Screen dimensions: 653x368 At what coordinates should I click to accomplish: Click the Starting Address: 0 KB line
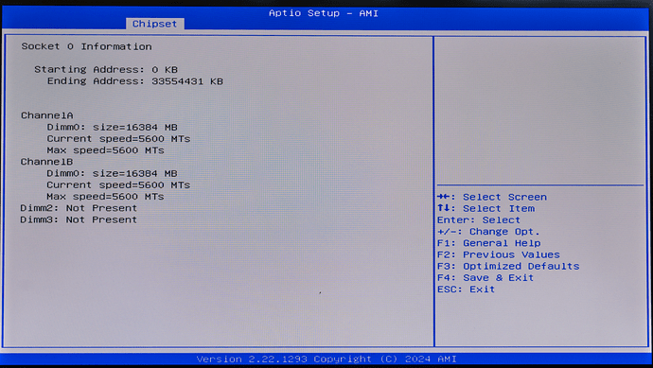(106, 69)
